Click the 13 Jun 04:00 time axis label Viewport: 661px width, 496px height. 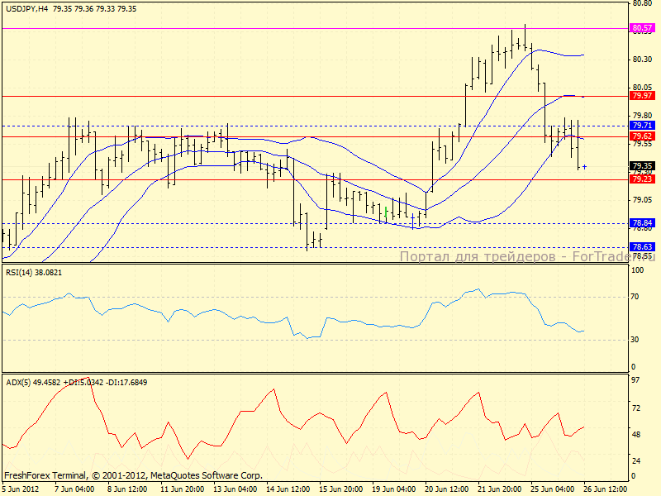(x=235, y=489)
